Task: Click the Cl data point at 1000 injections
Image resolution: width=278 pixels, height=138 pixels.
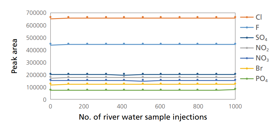Action: tap(235, 17)
